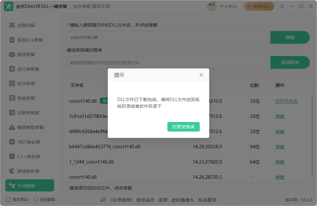Click the 文件名 column header

click(77, 85)
